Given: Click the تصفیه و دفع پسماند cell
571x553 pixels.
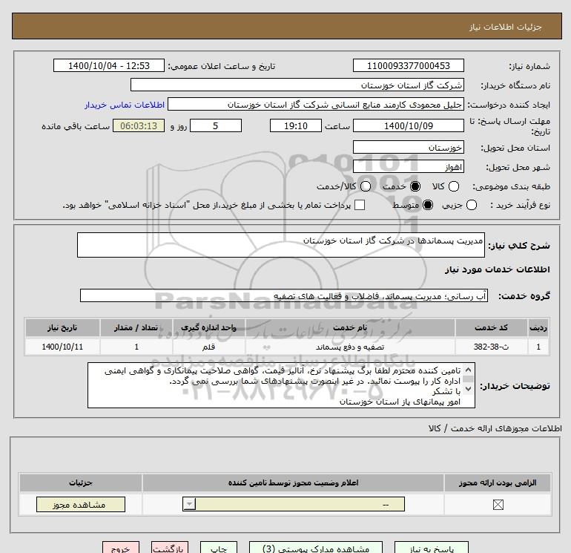Looking at the screenshot, I should coord(350,347).
